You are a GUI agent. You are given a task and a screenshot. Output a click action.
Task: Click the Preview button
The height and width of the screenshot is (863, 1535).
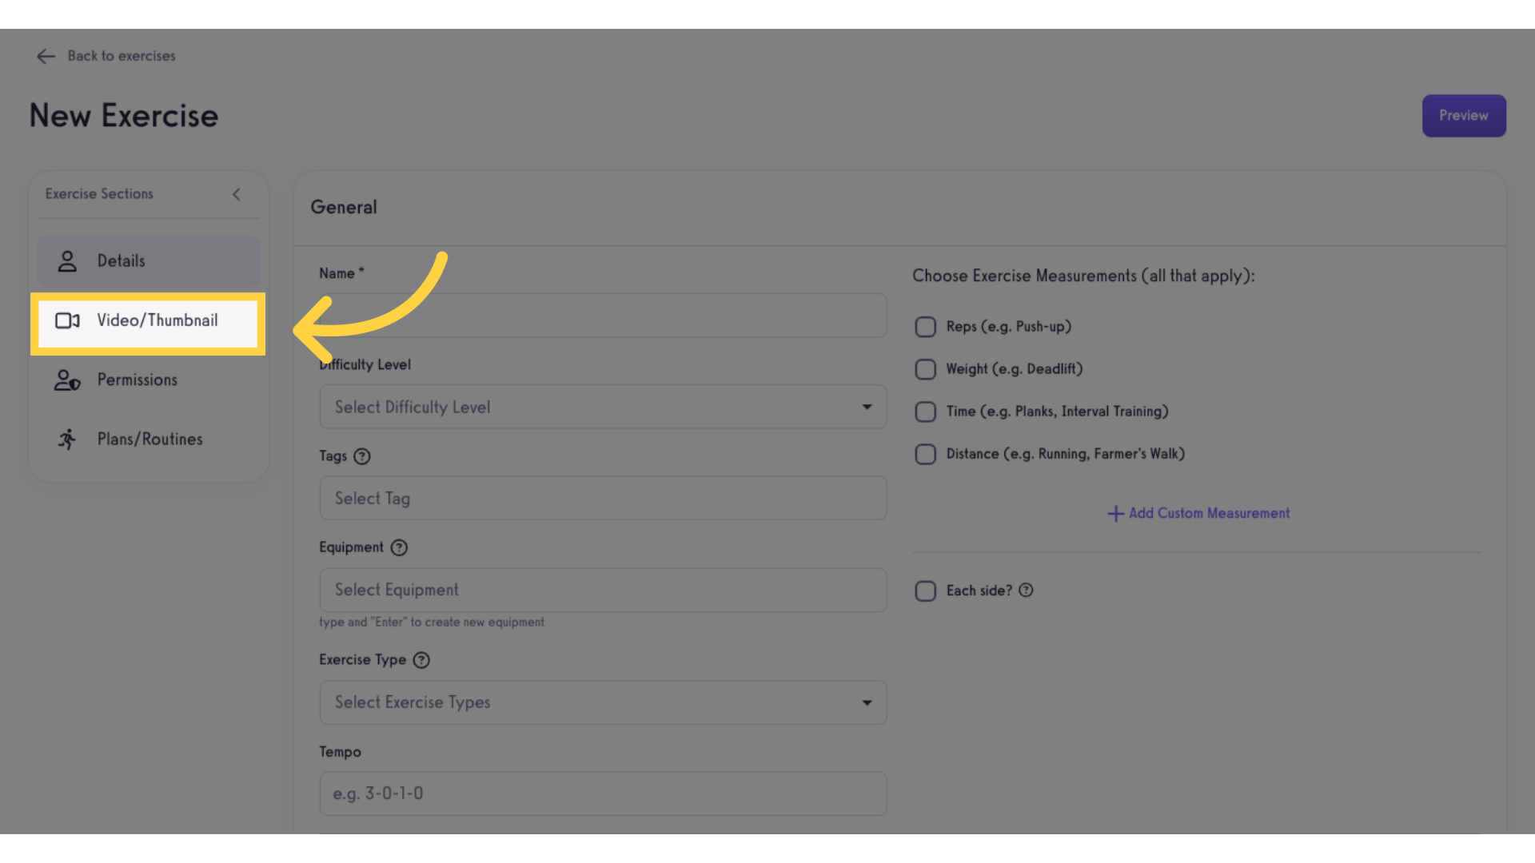tap(1464, 116)
